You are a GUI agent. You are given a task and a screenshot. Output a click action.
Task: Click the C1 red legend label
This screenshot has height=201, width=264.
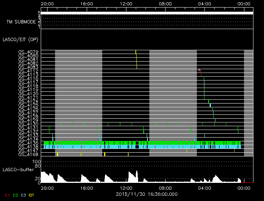pyautogui.click(x=7, y=195)
